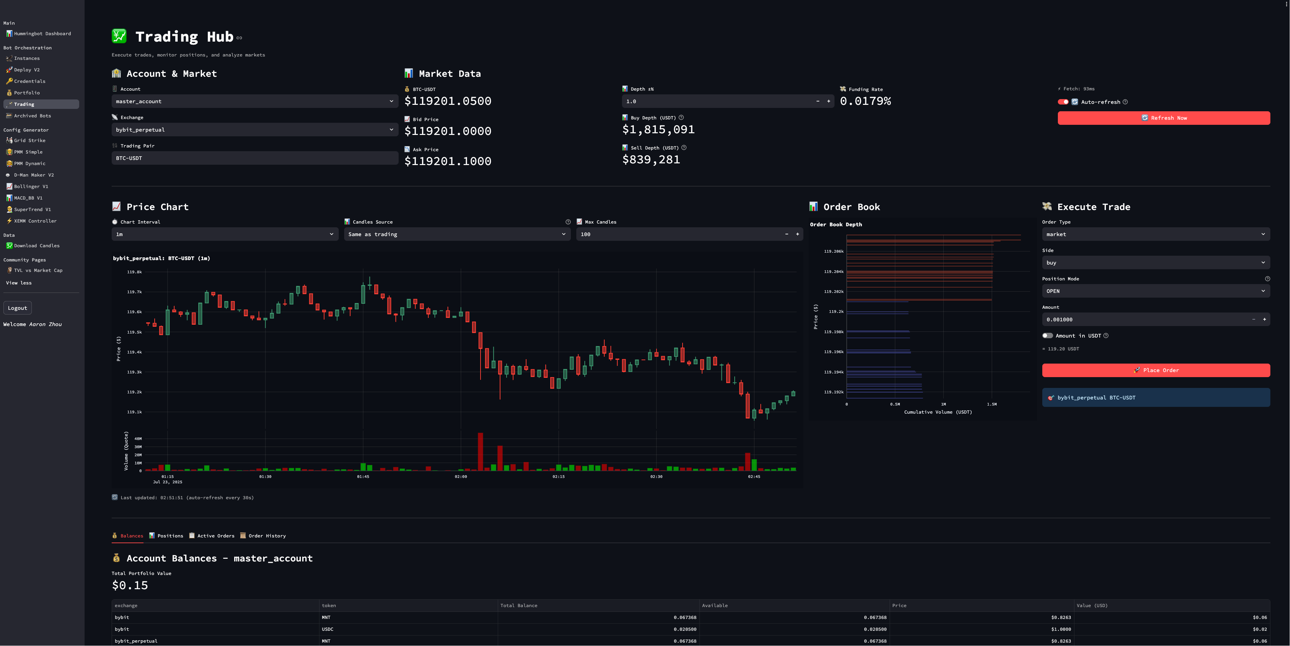
Task: Switch to the Active Orders tab
Action: (212, 536)
